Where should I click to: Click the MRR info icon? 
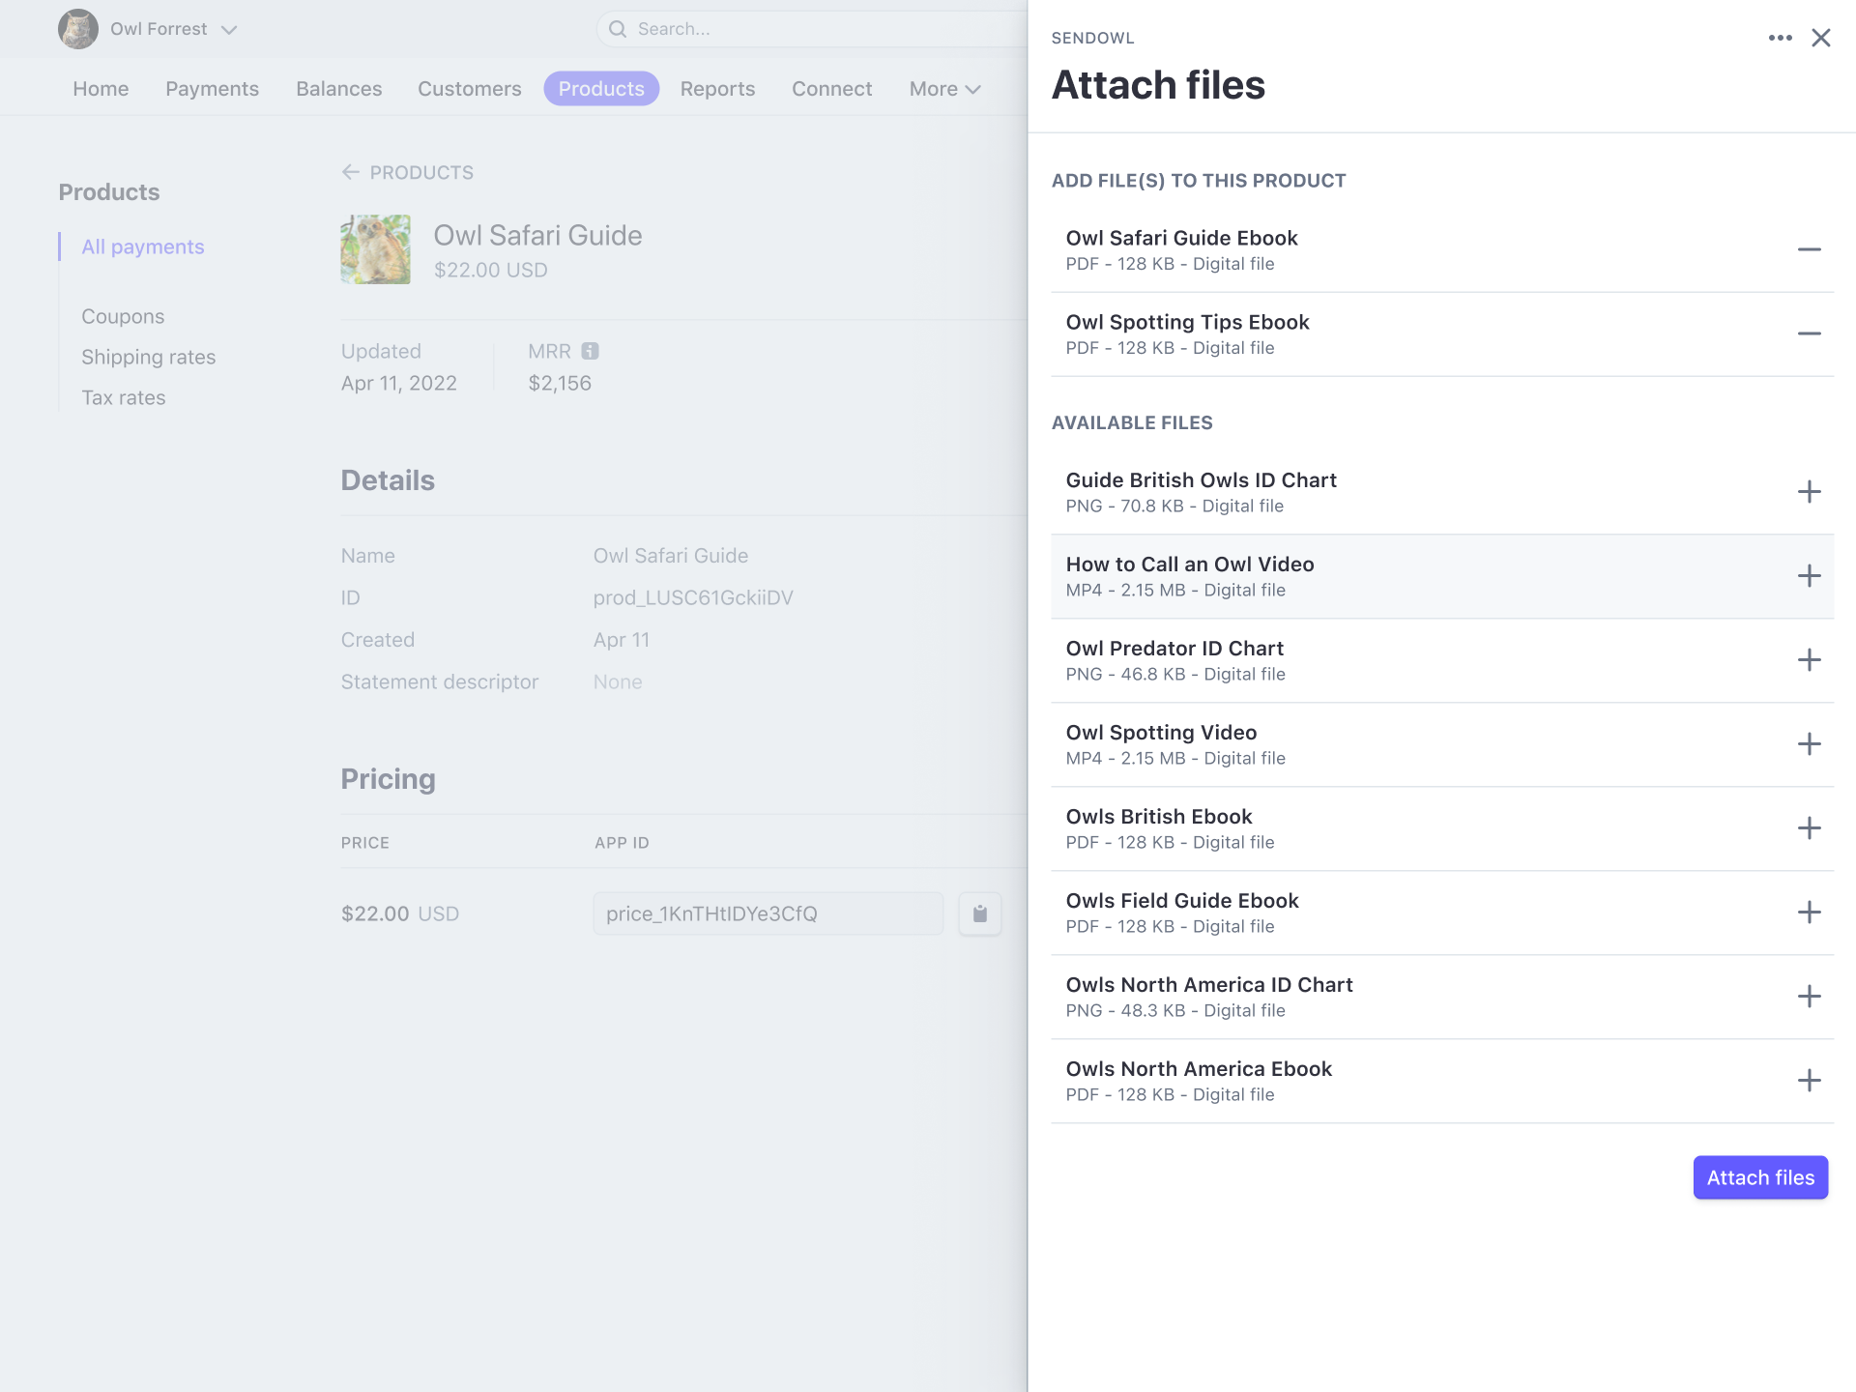pos(592,351)
